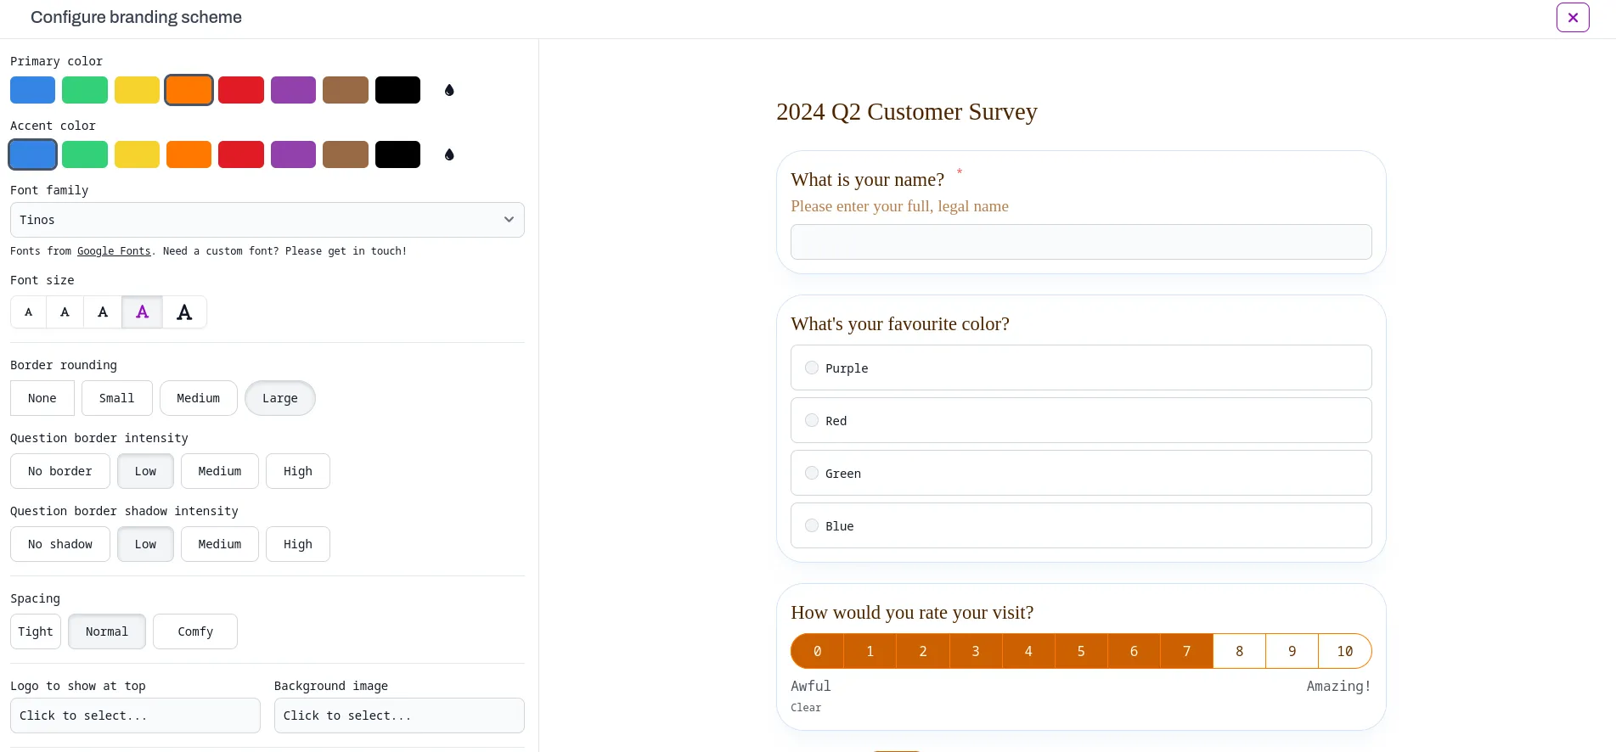Clear the visit rating selection
This screenshot has height=752, width=1616.
click(x=805, y=707)
